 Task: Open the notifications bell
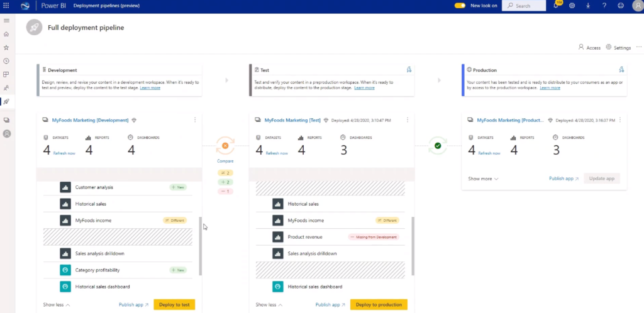556,5
